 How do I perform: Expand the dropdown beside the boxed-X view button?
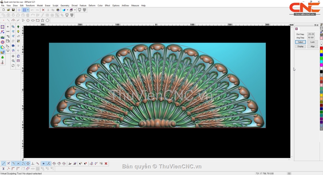point(28,10)
